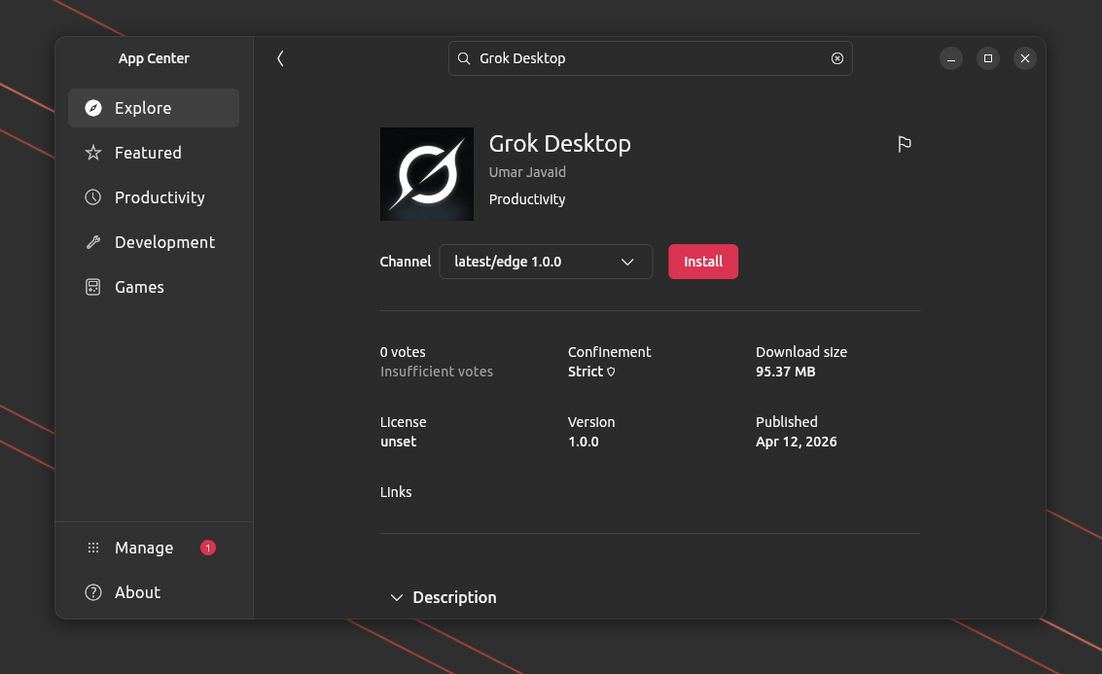Open the Channel dropdown latest/edge 1.0.0

[546, 262]
